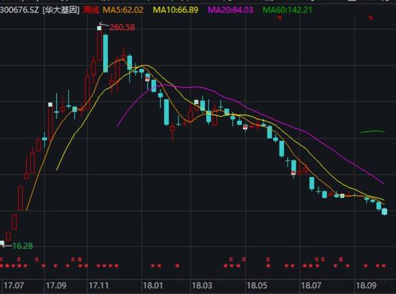The width and height of the screenshot is (396, 294).
Task: Click the 18.07 date axis label
Action: click(311, 286)
